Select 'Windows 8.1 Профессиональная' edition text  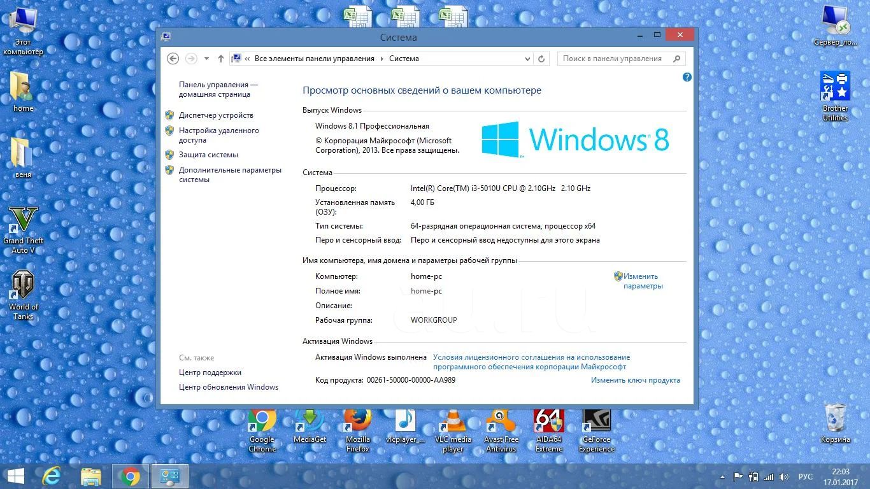pyautogui.click(x=372, y=126)
